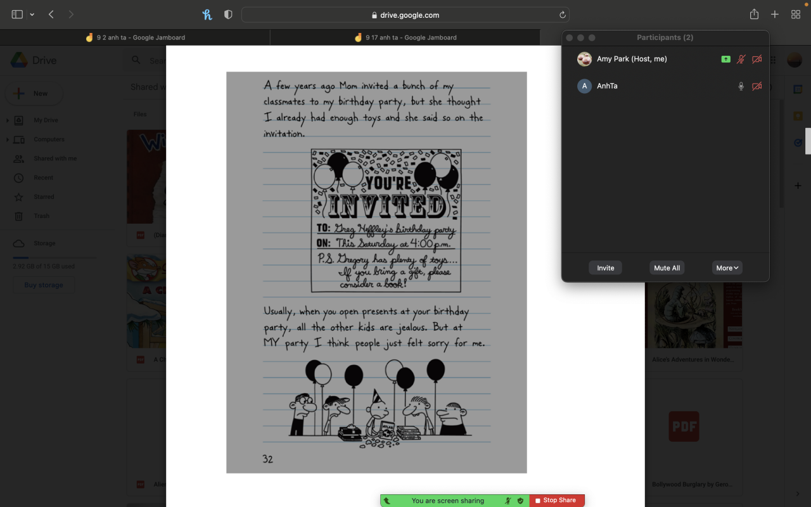Image resolution: width=811 pixels, height=507 pixels.
Task: Click the Alice's Adventures book cover thumbnail
Action: [x=694, y=315]
